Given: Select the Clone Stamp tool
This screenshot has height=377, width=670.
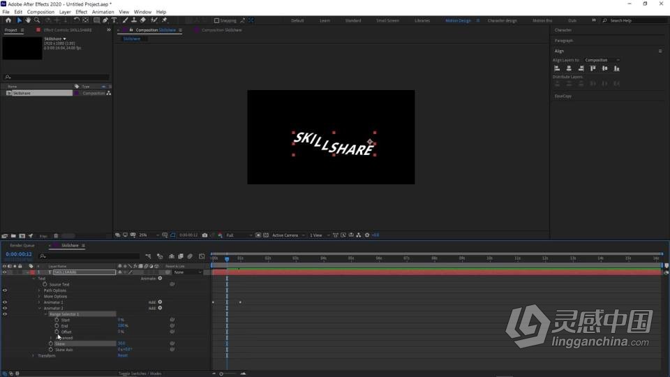Looking at the screenshot, I should pyautogui.click(x=134, y=20).
